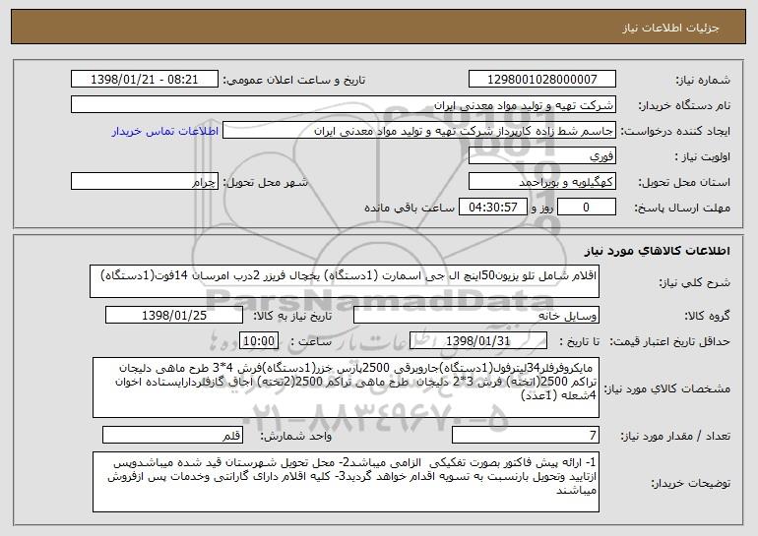Image resolution: width=758 pixels, height=536 pixels.
Task: Click the مشخصات کالای مورد نیاز label
Action: click(x=667, y=388)
